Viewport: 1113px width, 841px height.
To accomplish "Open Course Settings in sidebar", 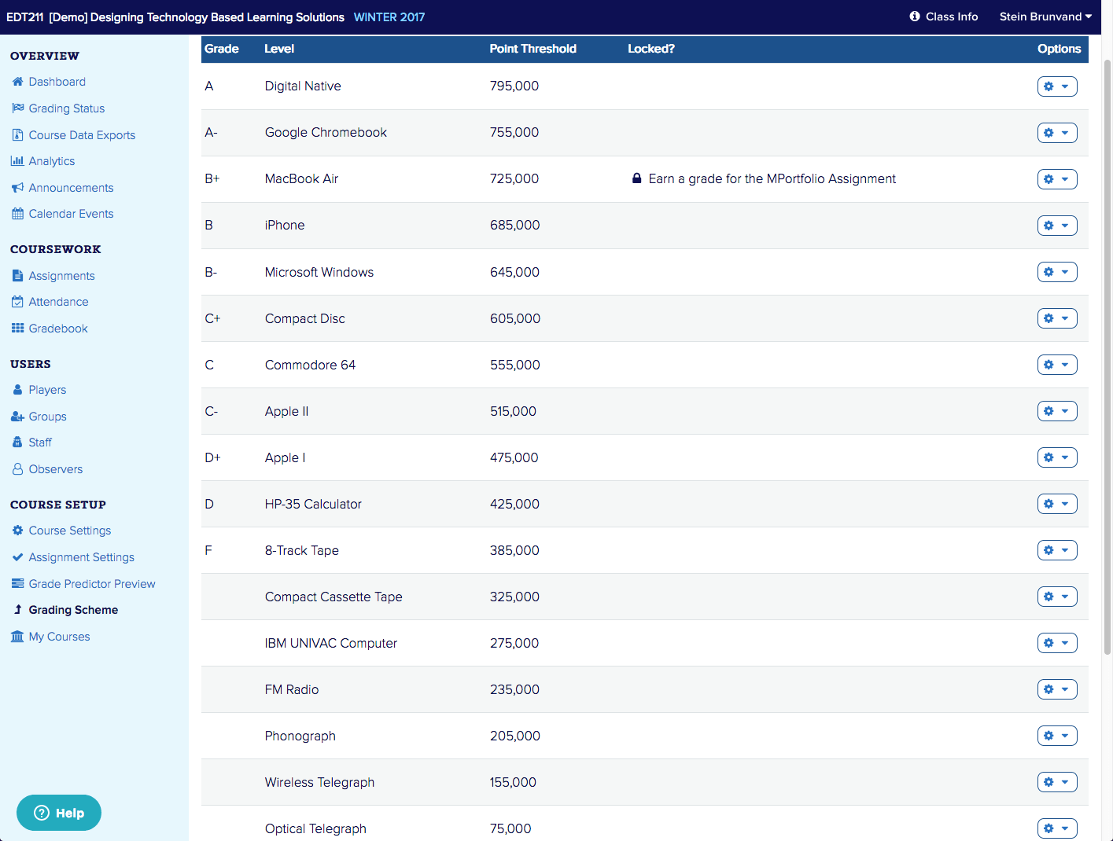I will [x=70, y=531].
